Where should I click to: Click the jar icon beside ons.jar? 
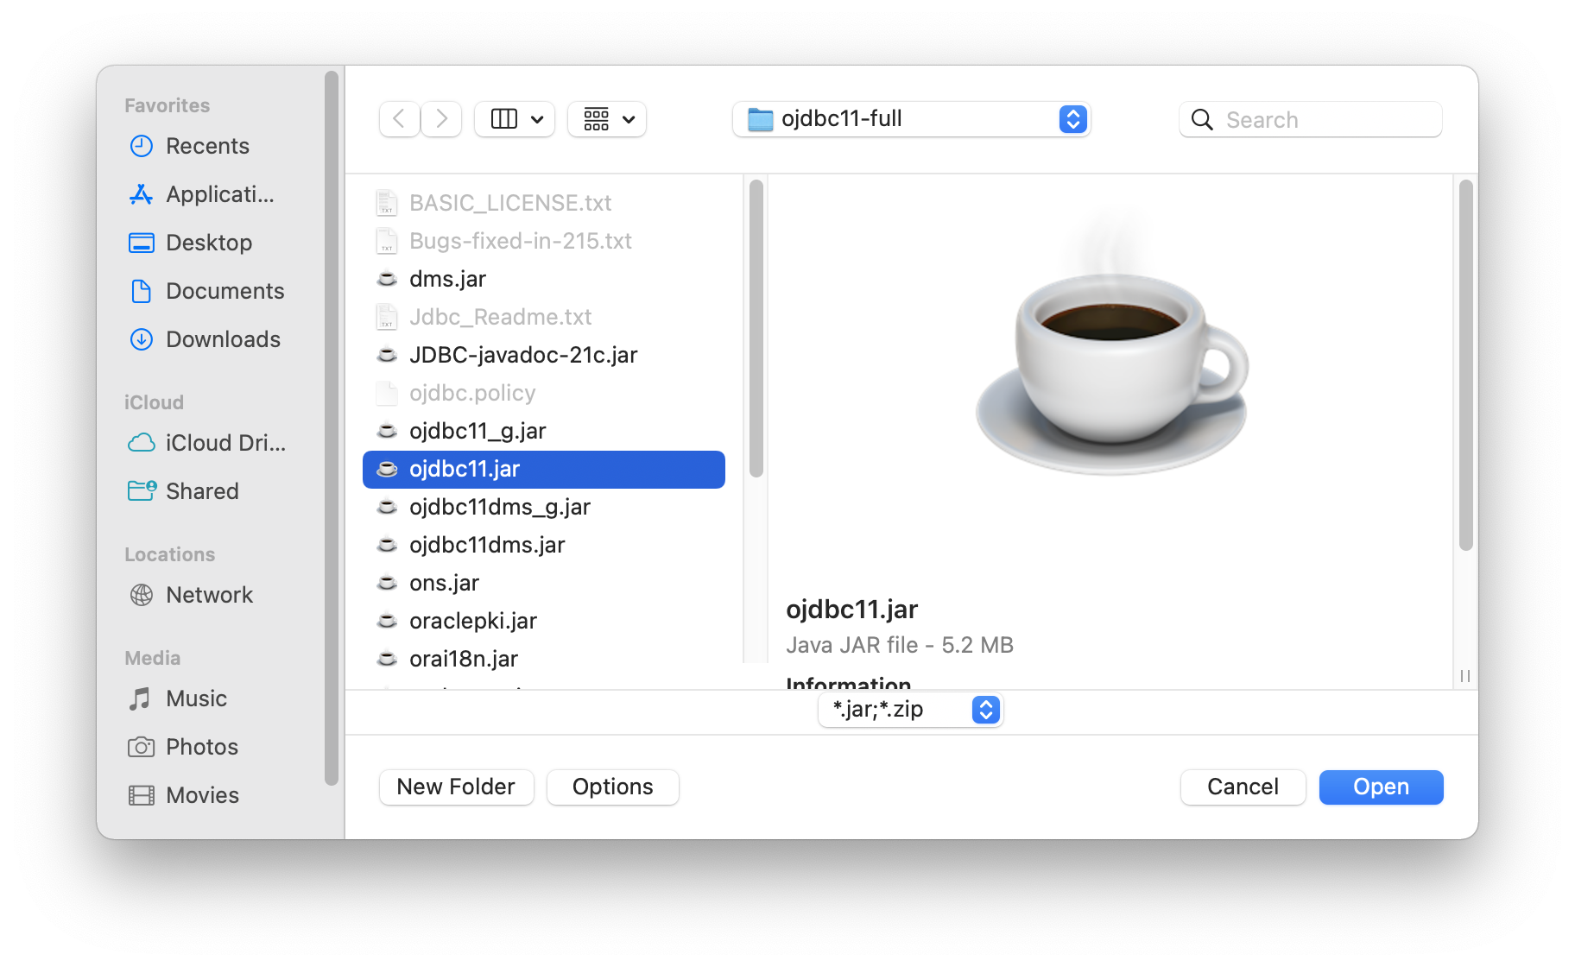388,583
